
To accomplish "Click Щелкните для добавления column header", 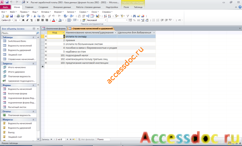I will point(136,33).
